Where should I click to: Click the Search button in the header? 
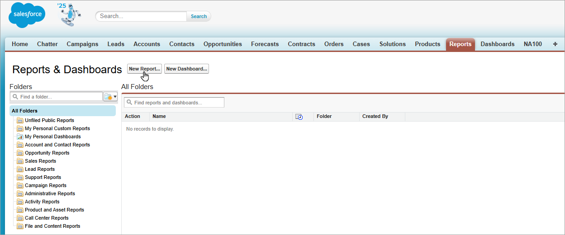199,16
